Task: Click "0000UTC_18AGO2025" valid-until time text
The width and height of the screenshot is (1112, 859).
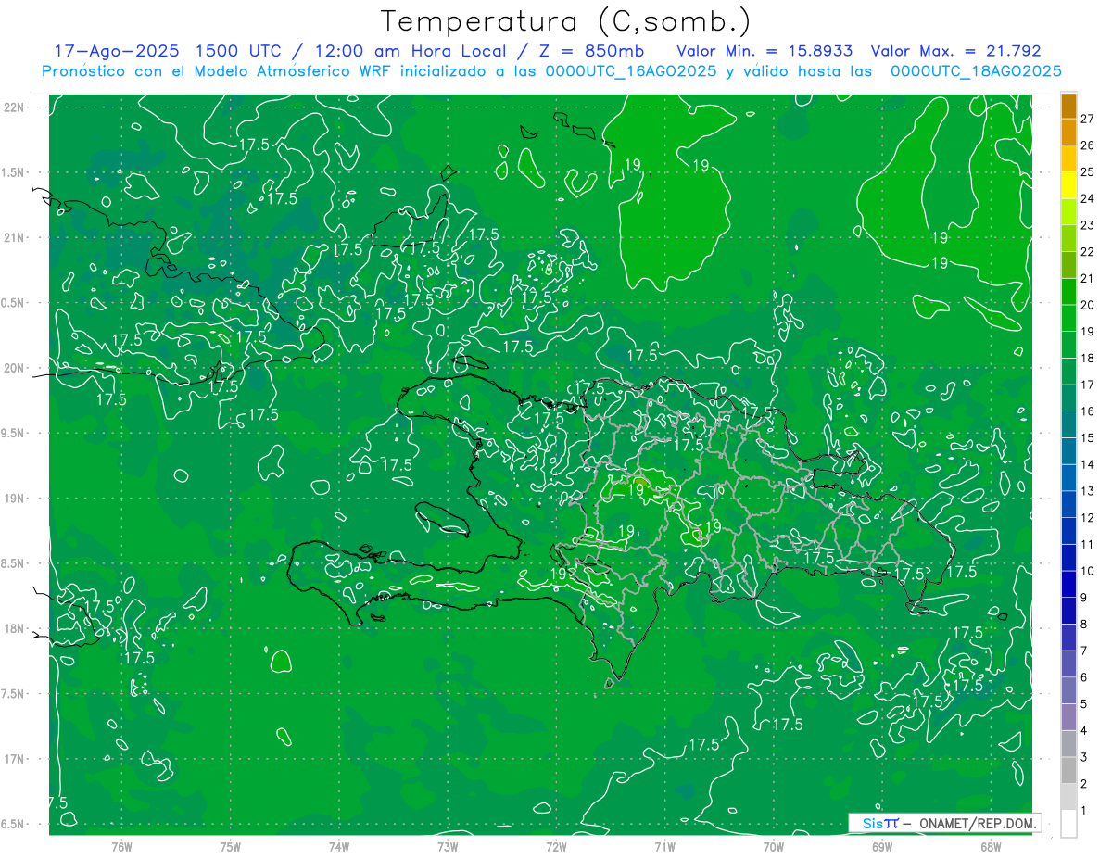Action: 976,71
